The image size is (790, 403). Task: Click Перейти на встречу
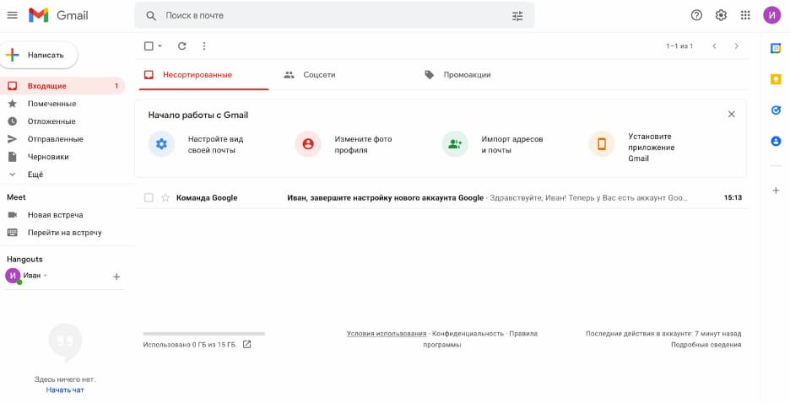pos(62,233)
